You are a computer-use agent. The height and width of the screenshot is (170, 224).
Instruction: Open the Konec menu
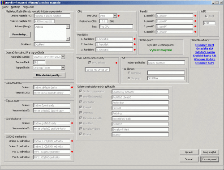point(5,7)
